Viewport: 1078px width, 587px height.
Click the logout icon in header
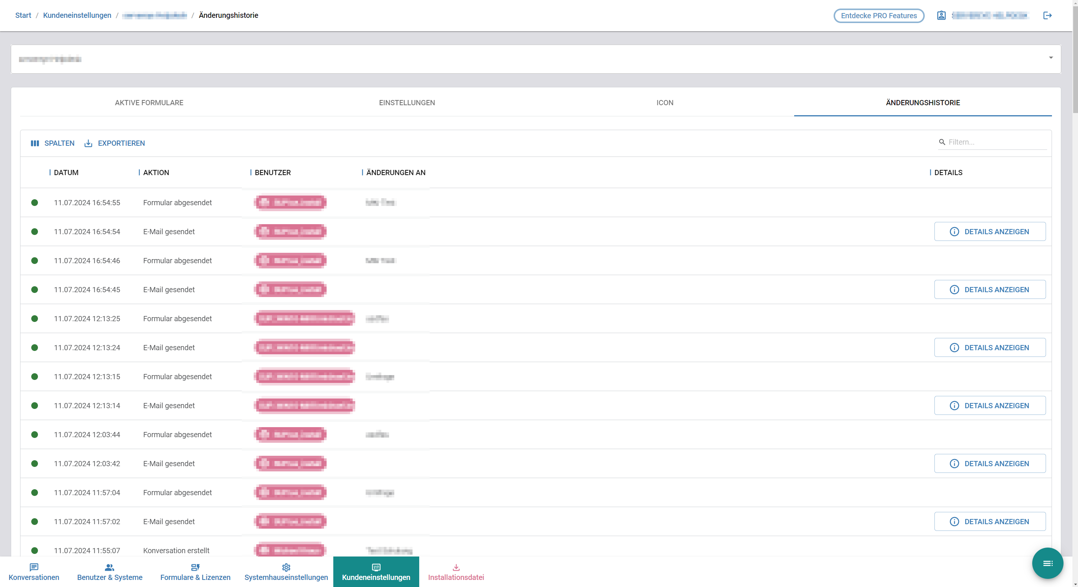coord(1047,16)
